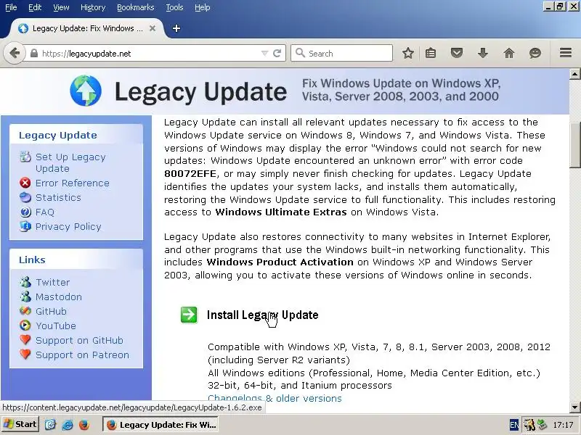
Task: Visit the GitHub link
Action: pos(51,311)
